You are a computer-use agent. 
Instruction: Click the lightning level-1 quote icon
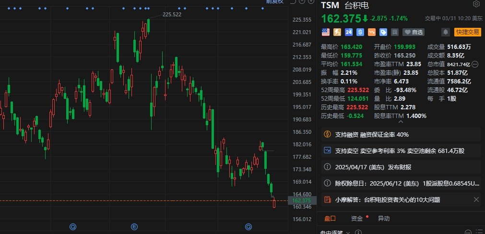pos(337,32)
